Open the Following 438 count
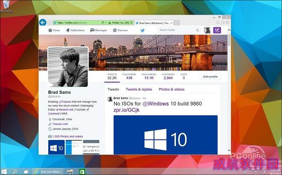Image resolution: width=282 pixels, height=175 pixels. tap(129, 77)
